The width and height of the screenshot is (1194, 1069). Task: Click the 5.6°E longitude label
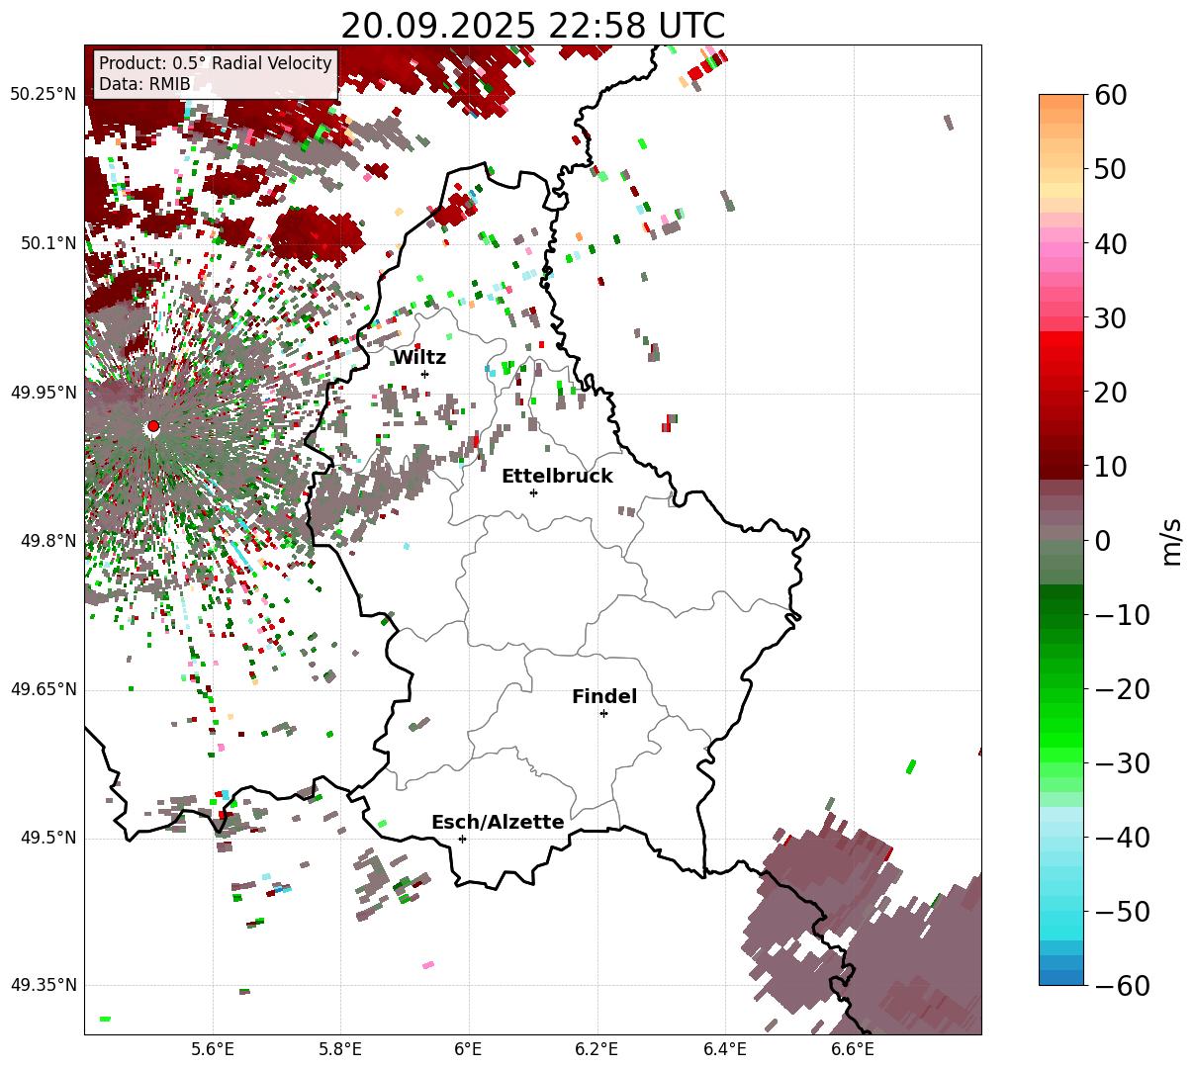click(212, 1049)
